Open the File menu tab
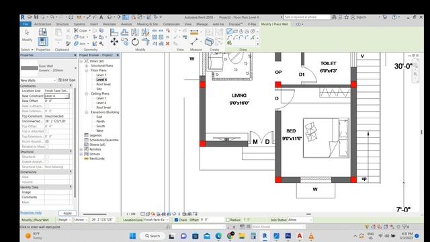This screenshot has width=430, height=242. coord(26,24)
